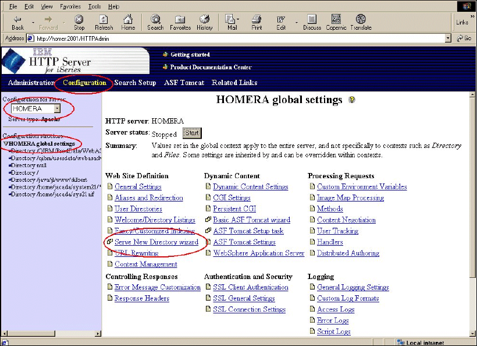Click the main pane vertical scrollbar down arrow
This screenshot has width=477, height=346.
click(x=472, y=334)
